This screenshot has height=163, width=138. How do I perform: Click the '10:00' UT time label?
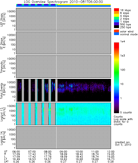tap(79, 152)
